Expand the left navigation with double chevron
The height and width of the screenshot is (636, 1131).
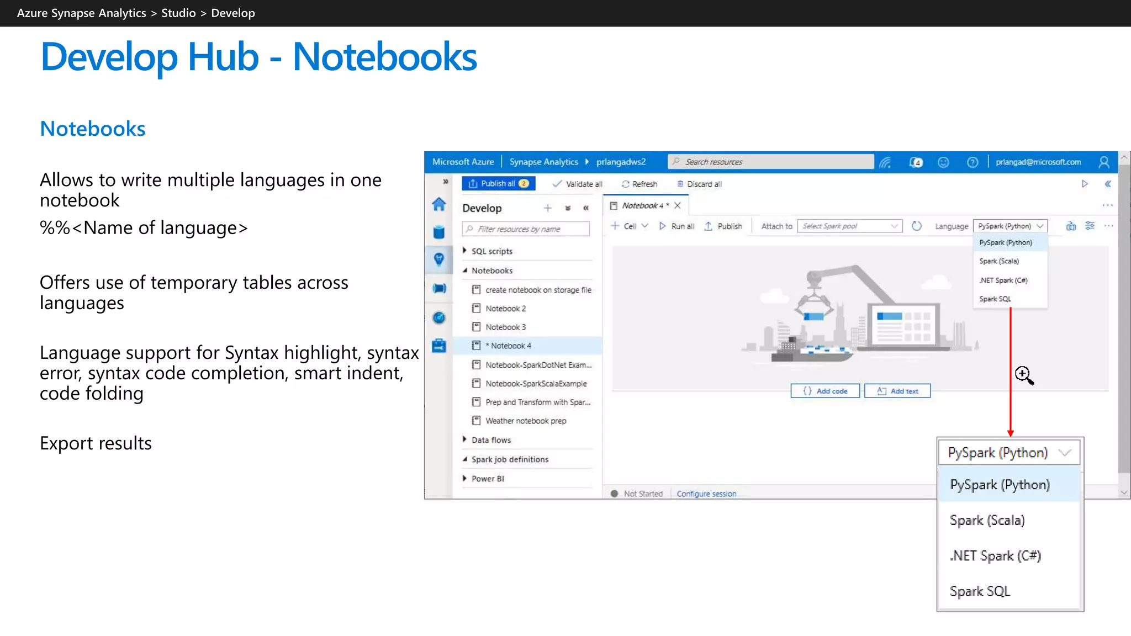pyautogui.click(x=445, y=182)
